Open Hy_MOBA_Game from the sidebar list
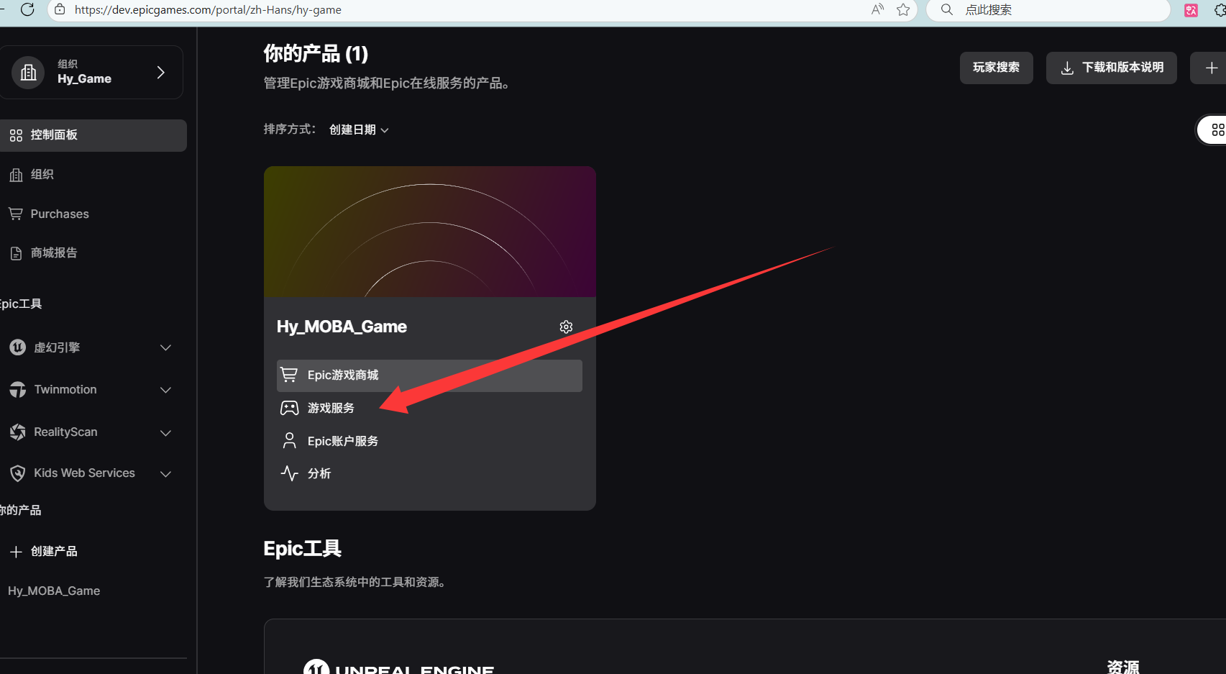Screen dimensions: 1226x674 point(54,591)
